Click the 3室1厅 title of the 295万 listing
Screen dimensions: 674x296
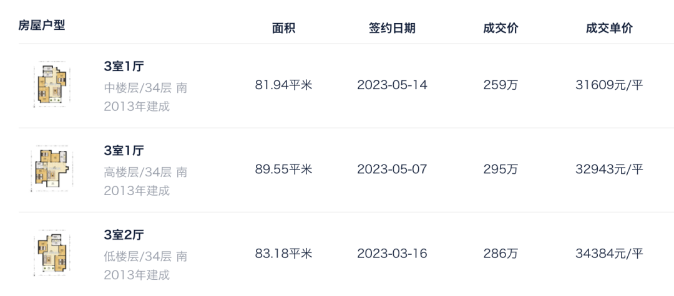coord(124,151)
